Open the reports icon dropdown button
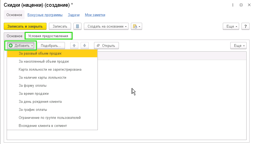This screenshot has height=144, width=253. 137,26
